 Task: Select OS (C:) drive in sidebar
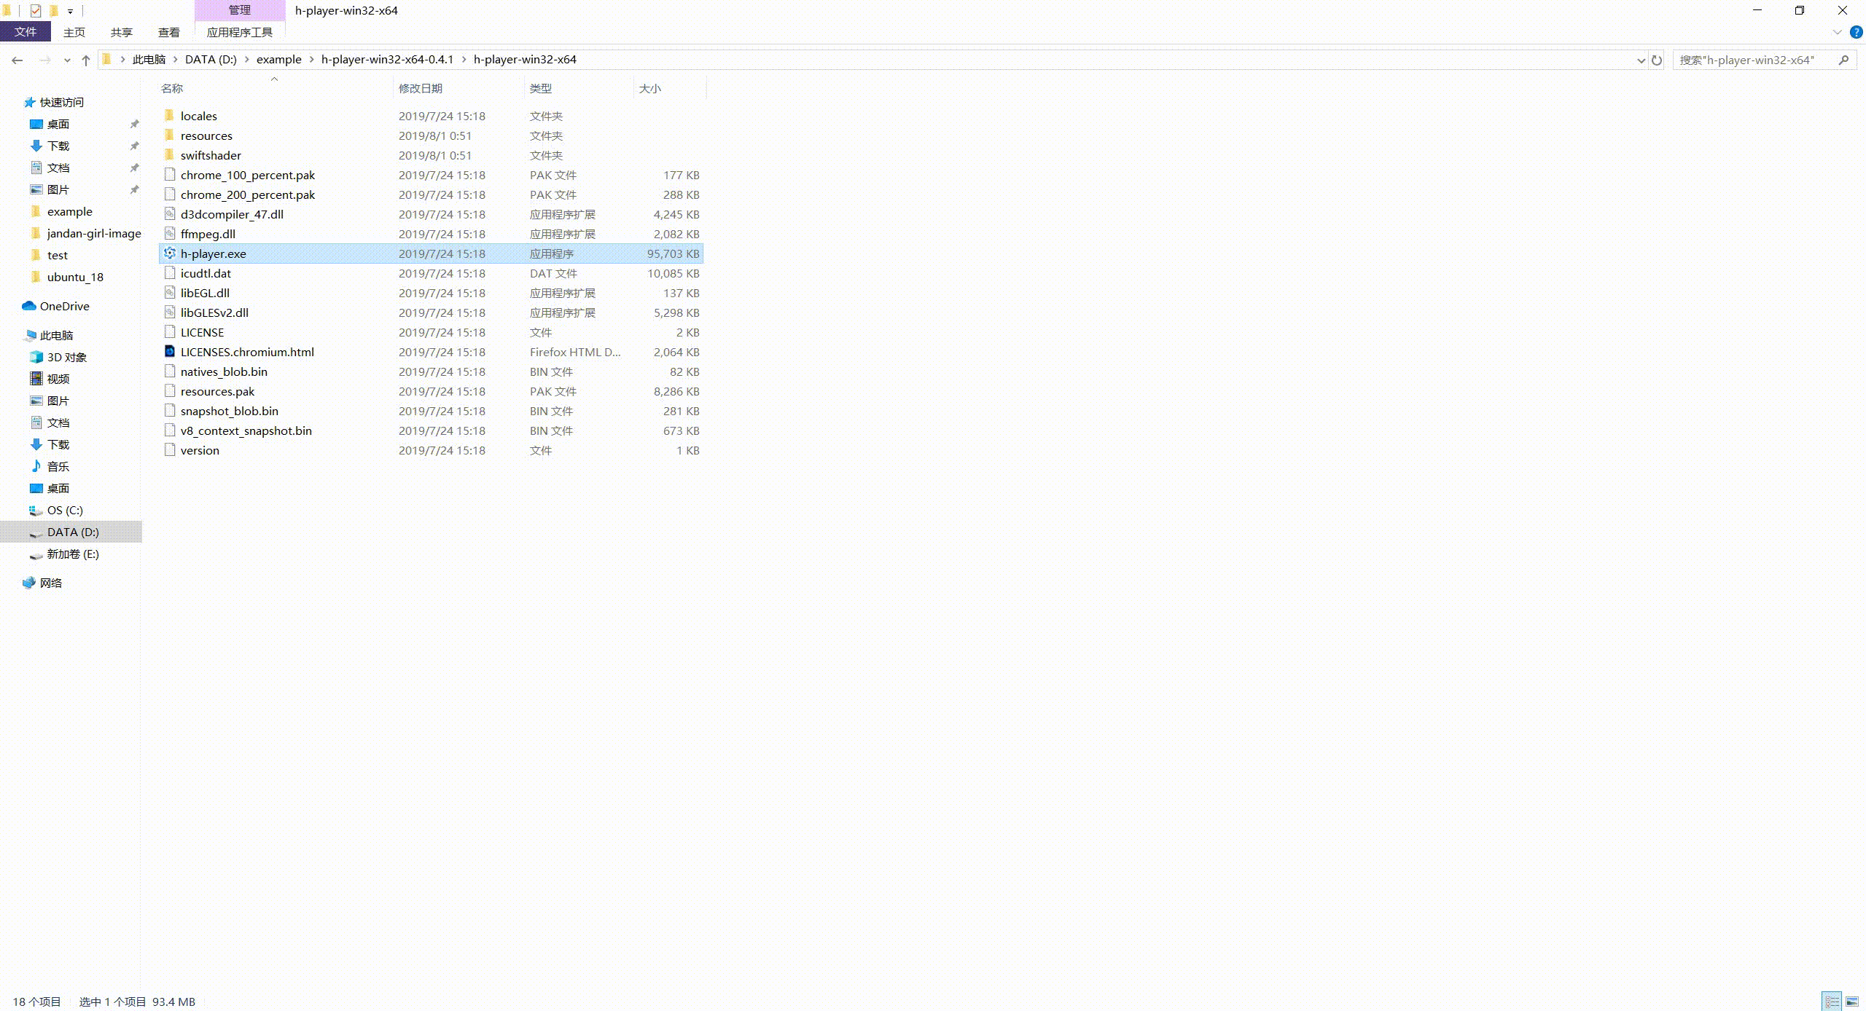click(x=65, y=510)
